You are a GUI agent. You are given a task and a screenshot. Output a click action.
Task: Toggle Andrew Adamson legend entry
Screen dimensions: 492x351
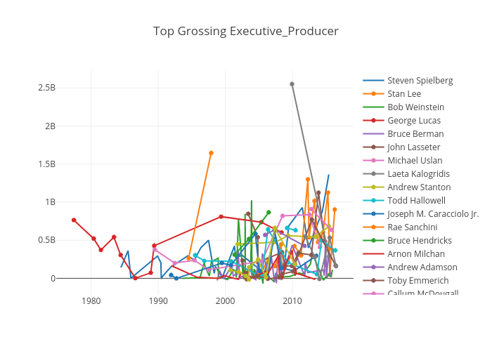coord(410,267)
